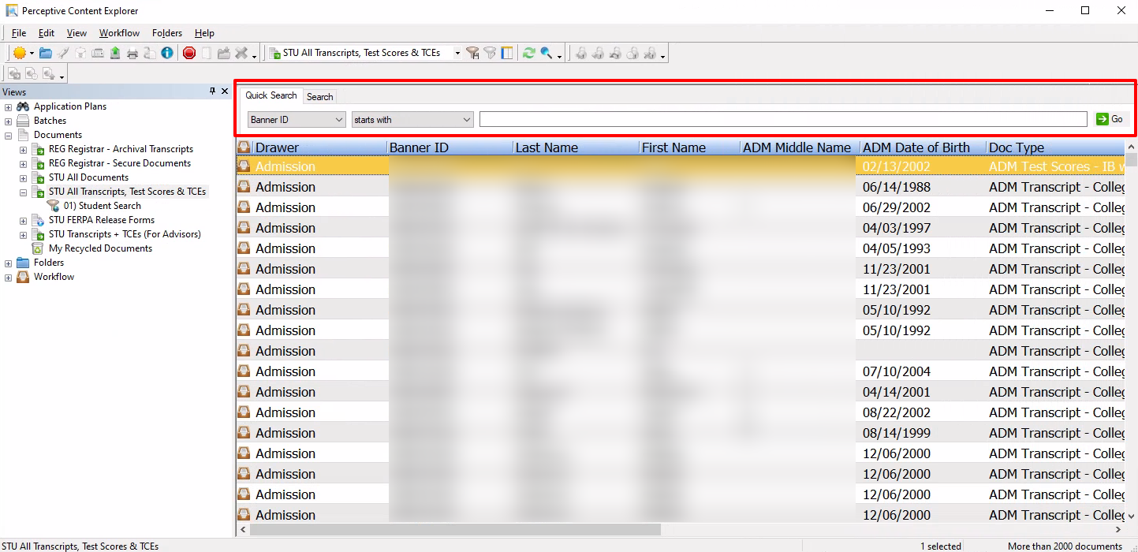This screenshot has height=552, width=1138.
Task: Open the Workflow menu
Action: click(x=119, y=33)
